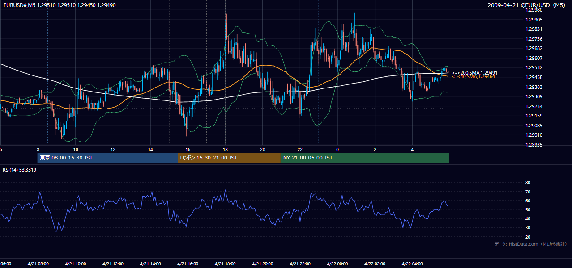Click RSI scale value 40
Image resolution: width=572 pixels, height=268 pixels.
(528, 218)
